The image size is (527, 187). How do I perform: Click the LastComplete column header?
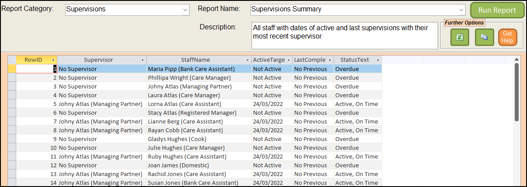(310, 60)
